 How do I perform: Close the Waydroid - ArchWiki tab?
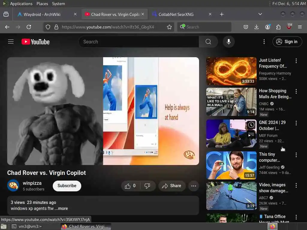tap(75, 14)
